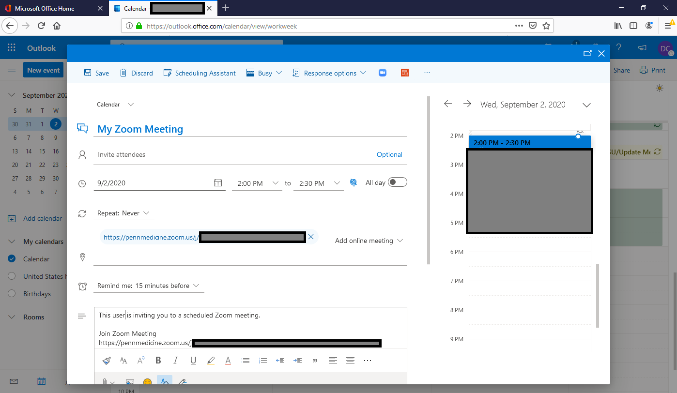
Task: Expand the Repeat: Never dropdown
Action: point(124,213)
